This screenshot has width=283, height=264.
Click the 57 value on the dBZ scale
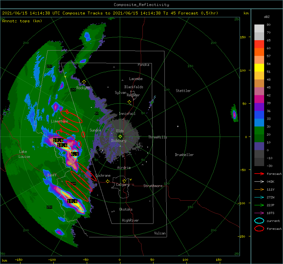[269, 56]
